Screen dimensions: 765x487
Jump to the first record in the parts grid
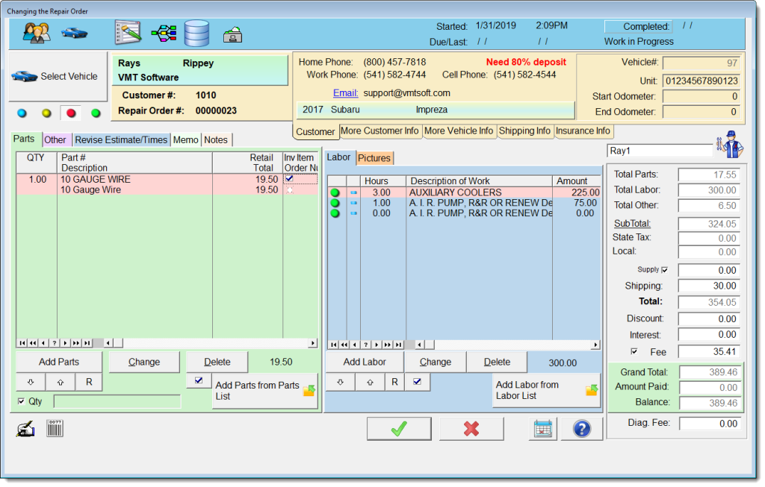point(22,343)
